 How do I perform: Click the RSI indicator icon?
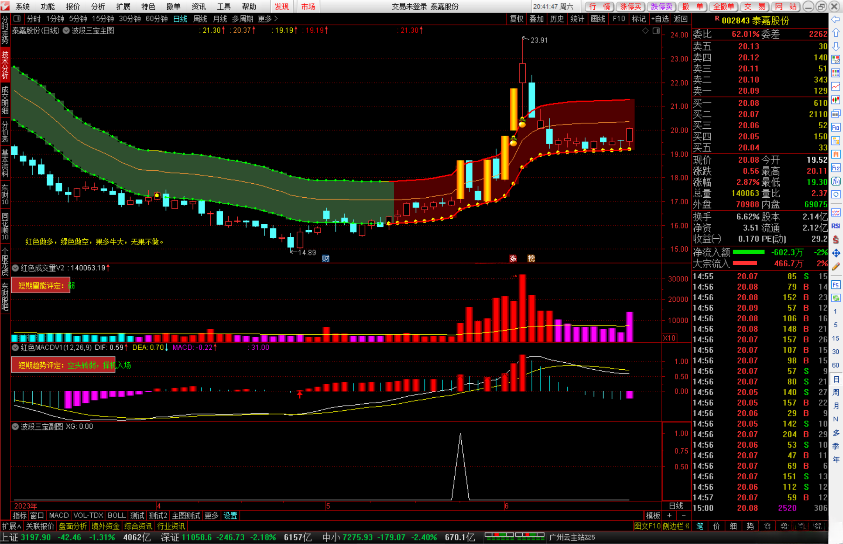[836, 226]
